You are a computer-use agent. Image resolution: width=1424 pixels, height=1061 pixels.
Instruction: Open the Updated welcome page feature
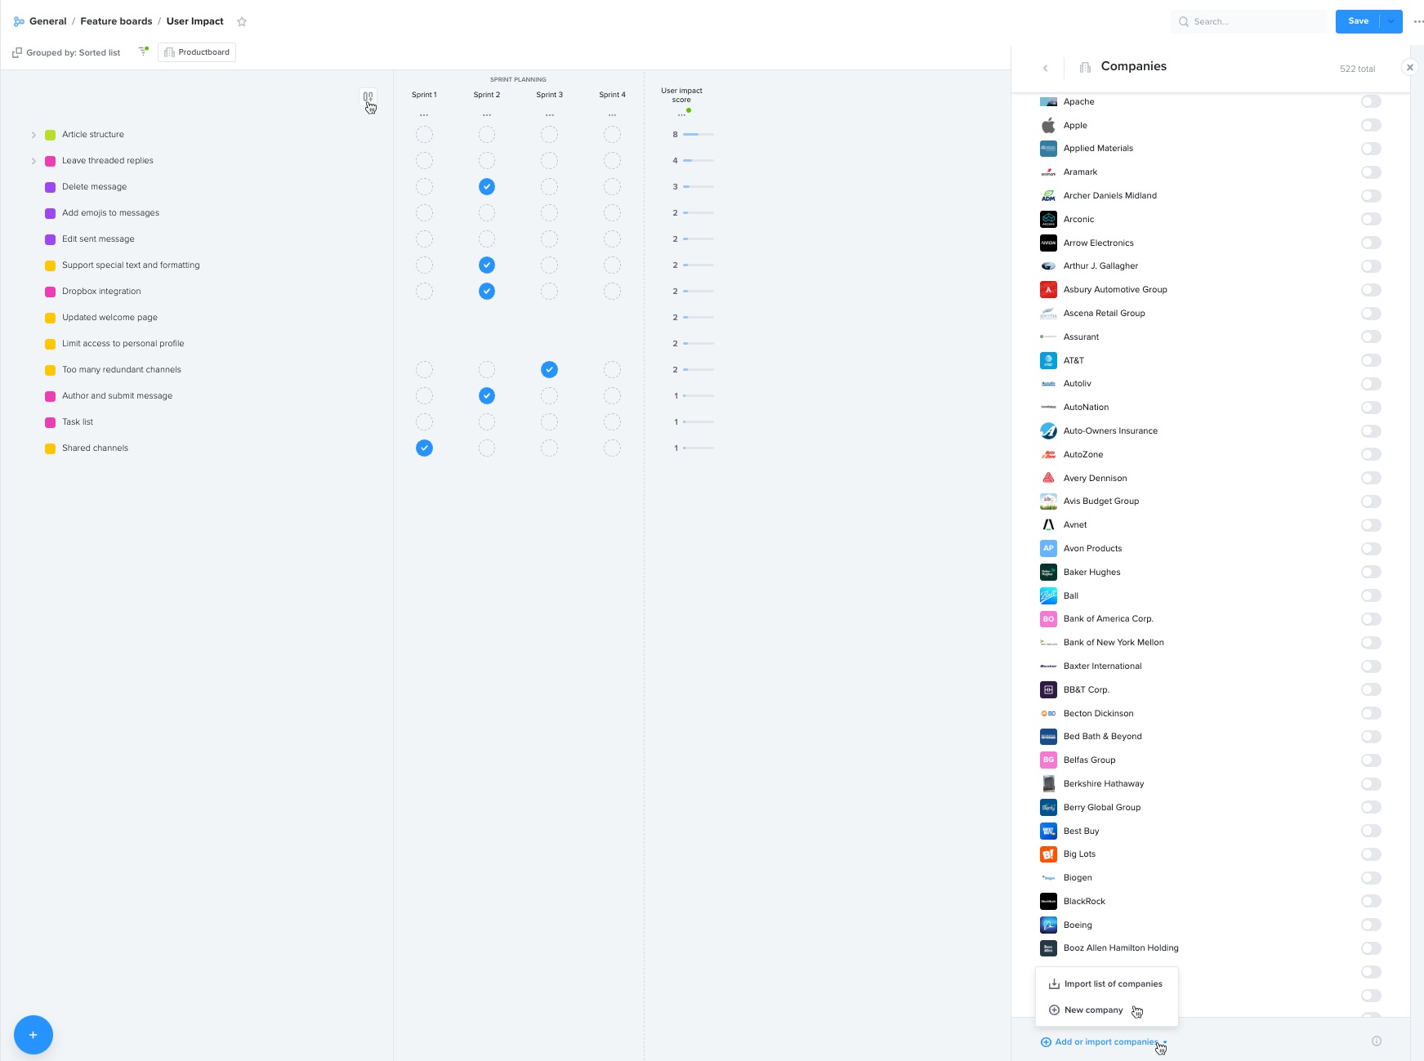point(109,318)
